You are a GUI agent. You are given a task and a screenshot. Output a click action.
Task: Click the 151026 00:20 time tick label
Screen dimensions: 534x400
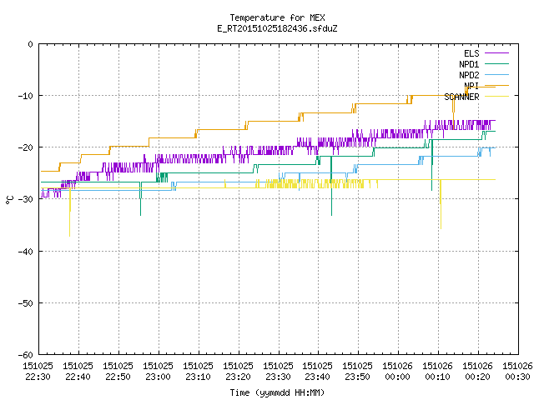tap(477, 372)
